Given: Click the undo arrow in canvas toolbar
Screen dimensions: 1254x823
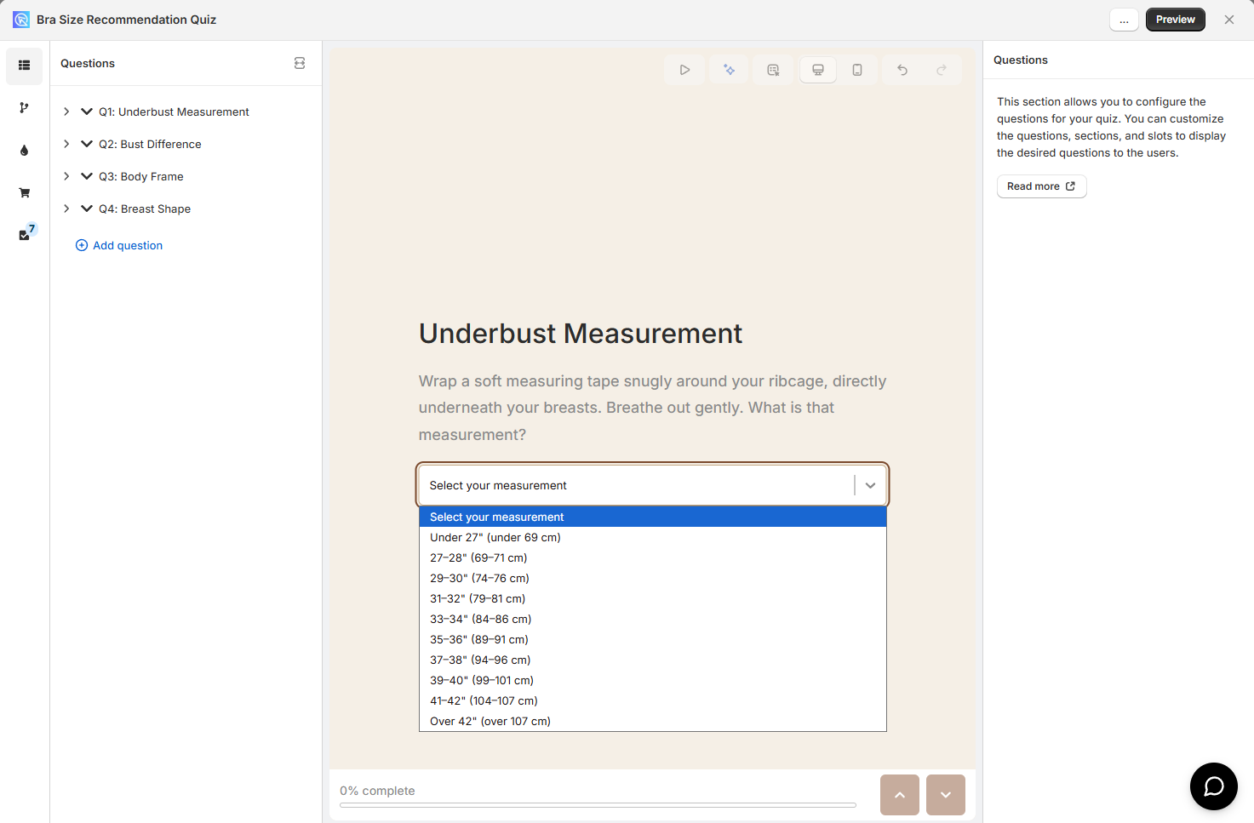Looking at the screenshot, I should (902, 70).
